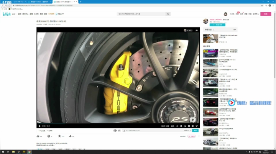Image resolution: width=276 pixels, height=154 pixels.
Task: Click the first video tag below description
Action: (x=40, y=149)
